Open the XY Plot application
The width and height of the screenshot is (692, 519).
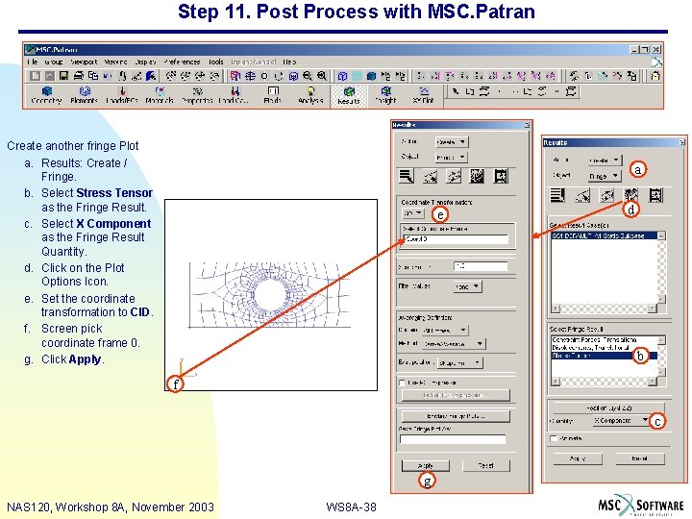pos(423,95)
